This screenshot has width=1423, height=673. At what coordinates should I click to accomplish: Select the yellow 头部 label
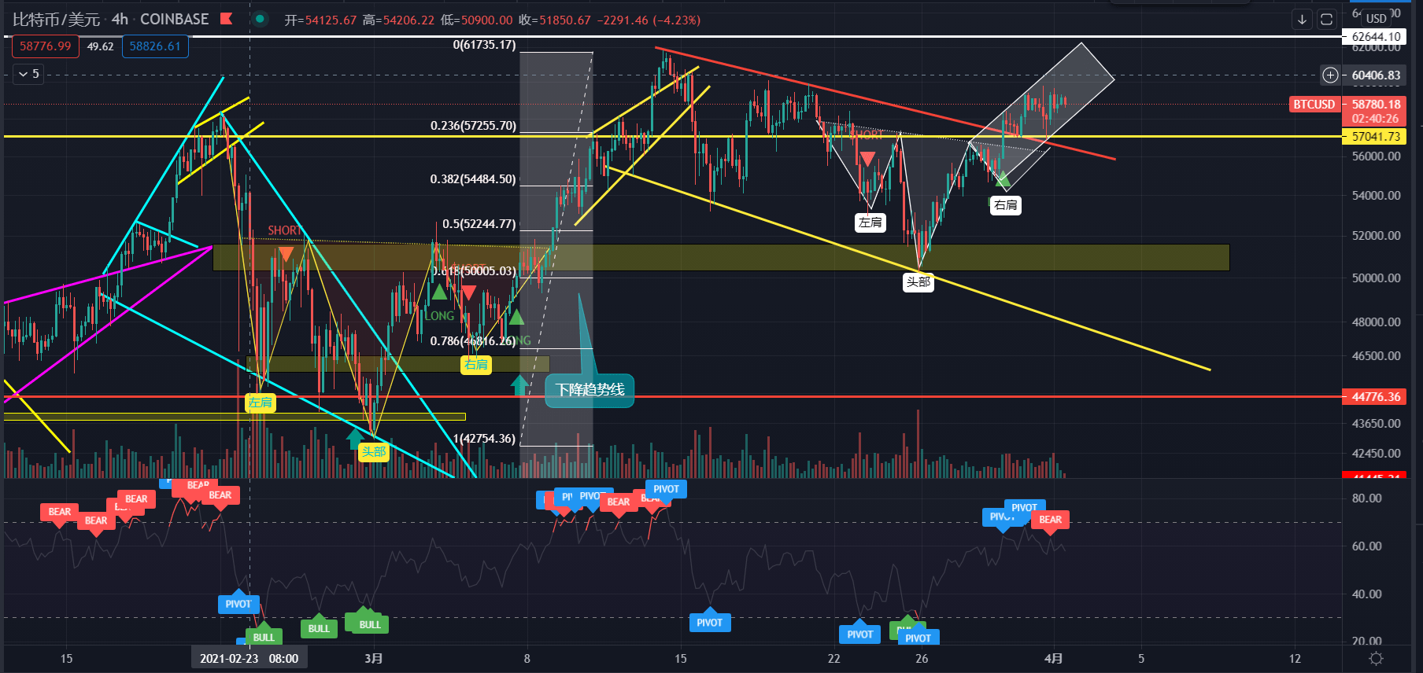374,452
